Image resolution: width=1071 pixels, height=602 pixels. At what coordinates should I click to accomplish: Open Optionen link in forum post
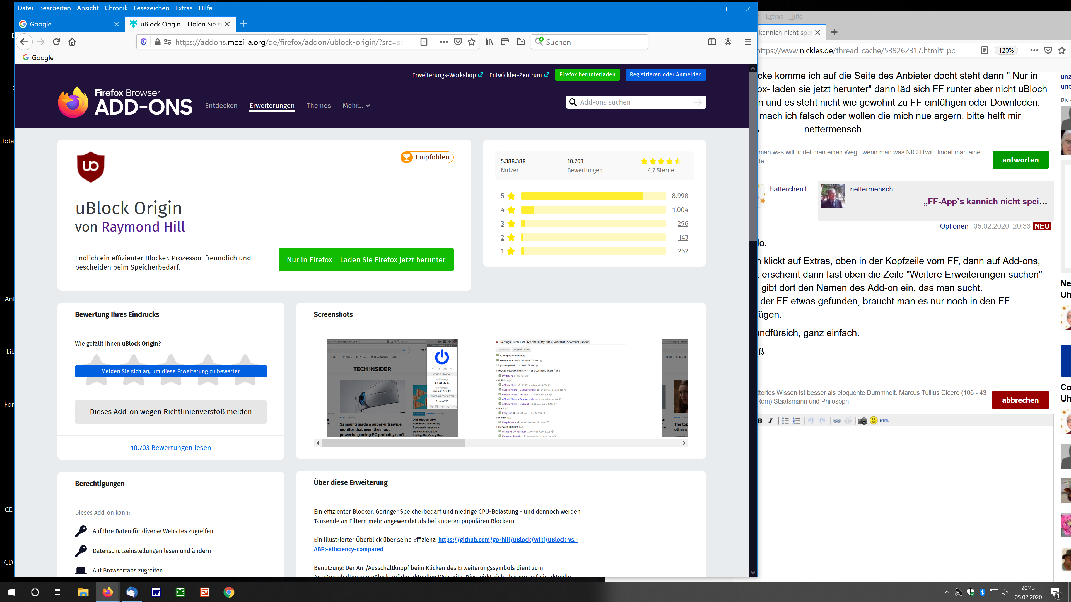tap(954, 226)
